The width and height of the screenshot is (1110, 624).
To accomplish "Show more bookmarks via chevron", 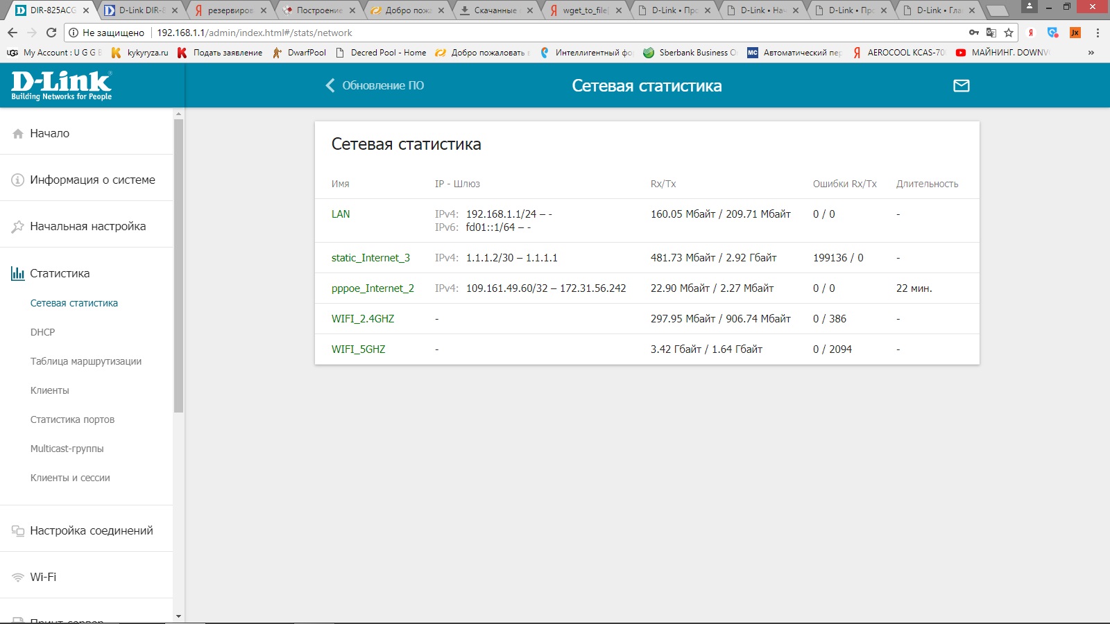I will (x=1091, y=53).
